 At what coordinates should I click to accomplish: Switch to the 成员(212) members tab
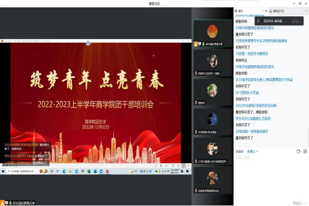(x=277, y=11)
